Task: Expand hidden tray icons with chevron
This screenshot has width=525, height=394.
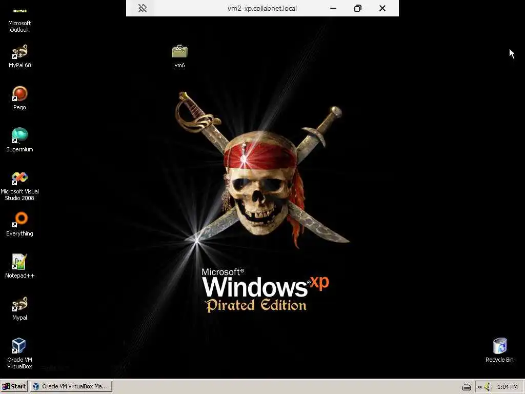Action: click(x=480, y=387)
